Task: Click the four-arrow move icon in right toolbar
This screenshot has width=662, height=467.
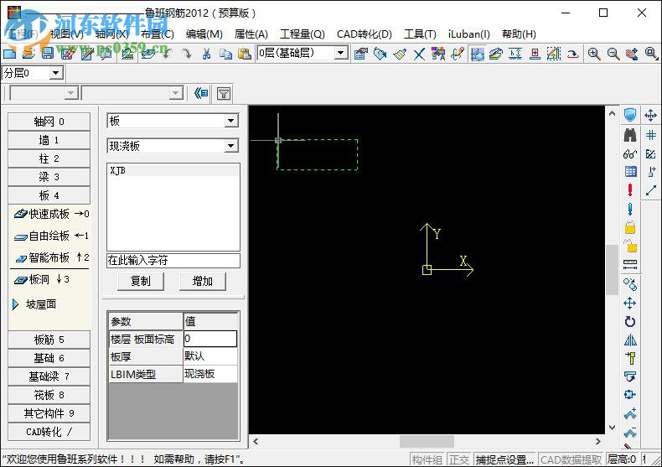Action: pos(630,304)
